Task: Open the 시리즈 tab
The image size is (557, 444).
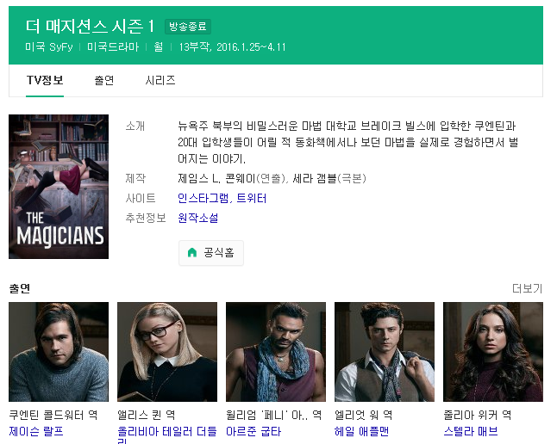Action: point(160,80)
